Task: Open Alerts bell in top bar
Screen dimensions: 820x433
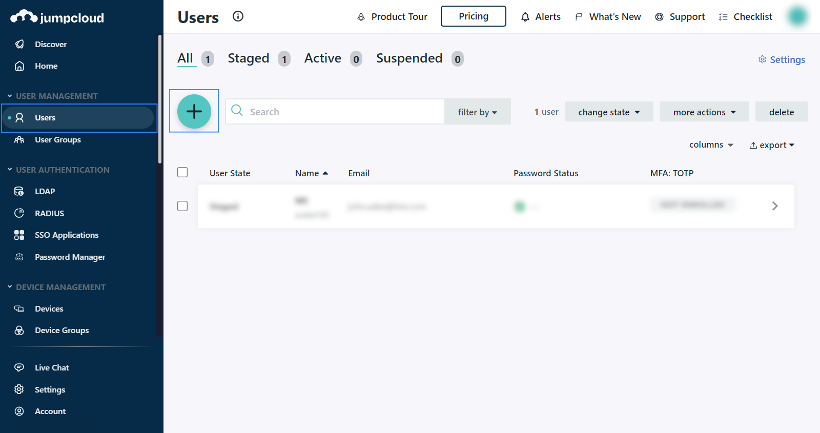Action: [541, 17]
